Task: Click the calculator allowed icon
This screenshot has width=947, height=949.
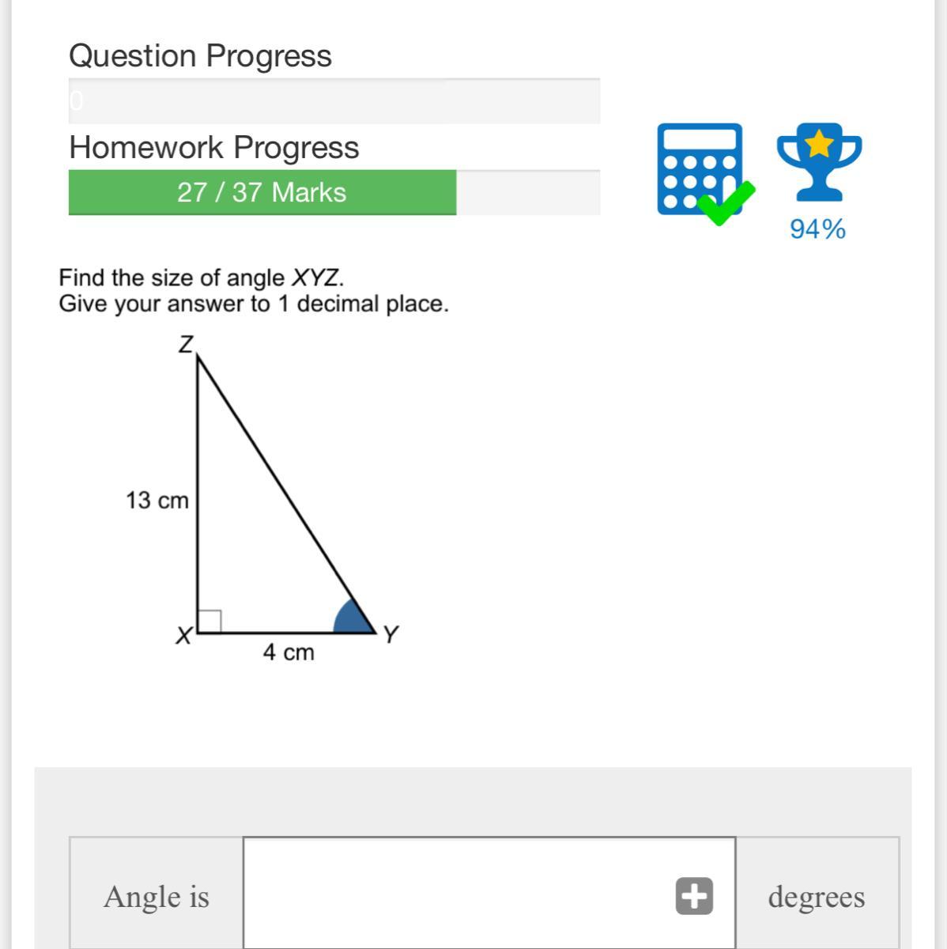Action: pyautogui.click(x=699, y=168)
